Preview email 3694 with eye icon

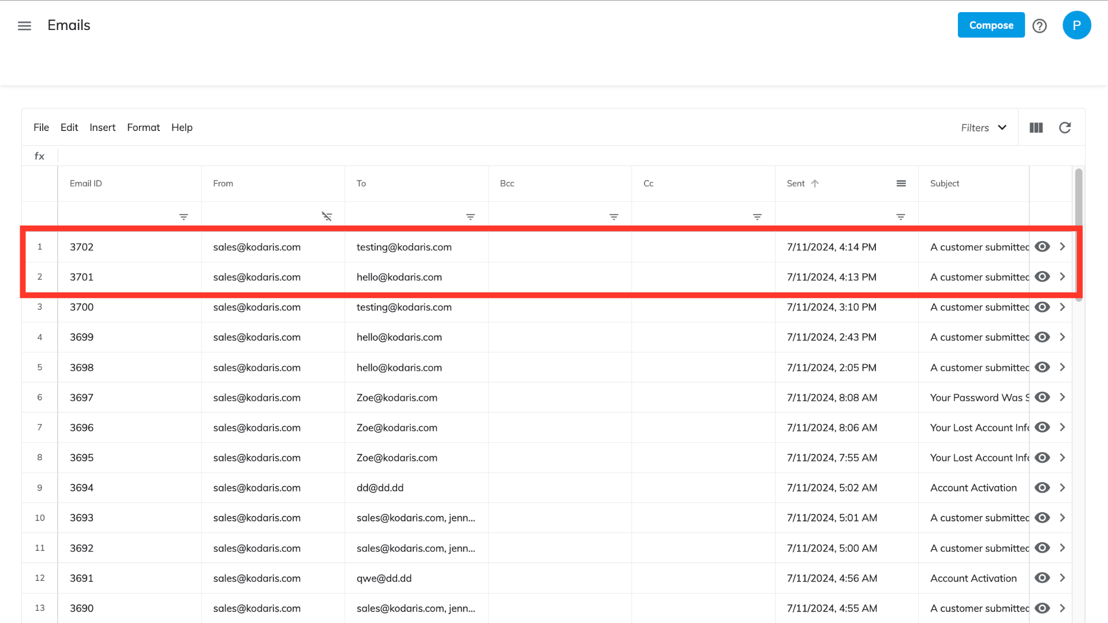click(1042, 488)
